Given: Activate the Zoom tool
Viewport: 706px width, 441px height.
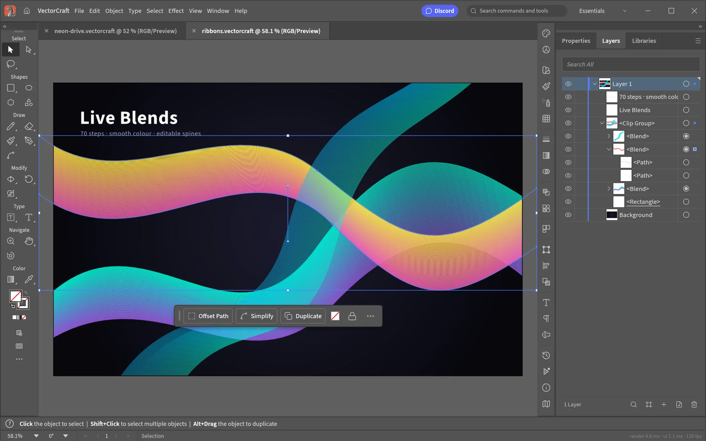Looking at the screenshot, I should [x=11, y=241].
